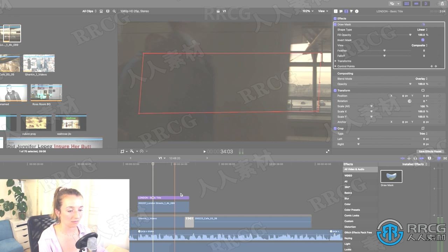Adjust the Feather slider
448x252 pixels.
[x=384, y=51]
